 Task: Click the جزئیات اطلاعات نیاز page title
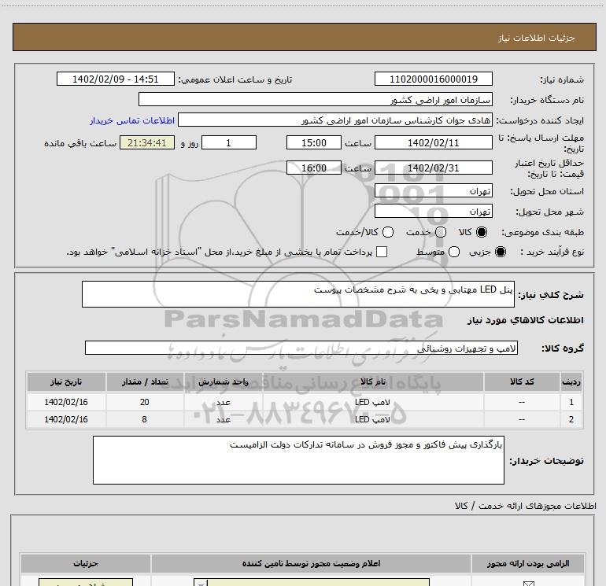[x=536, y=38]
